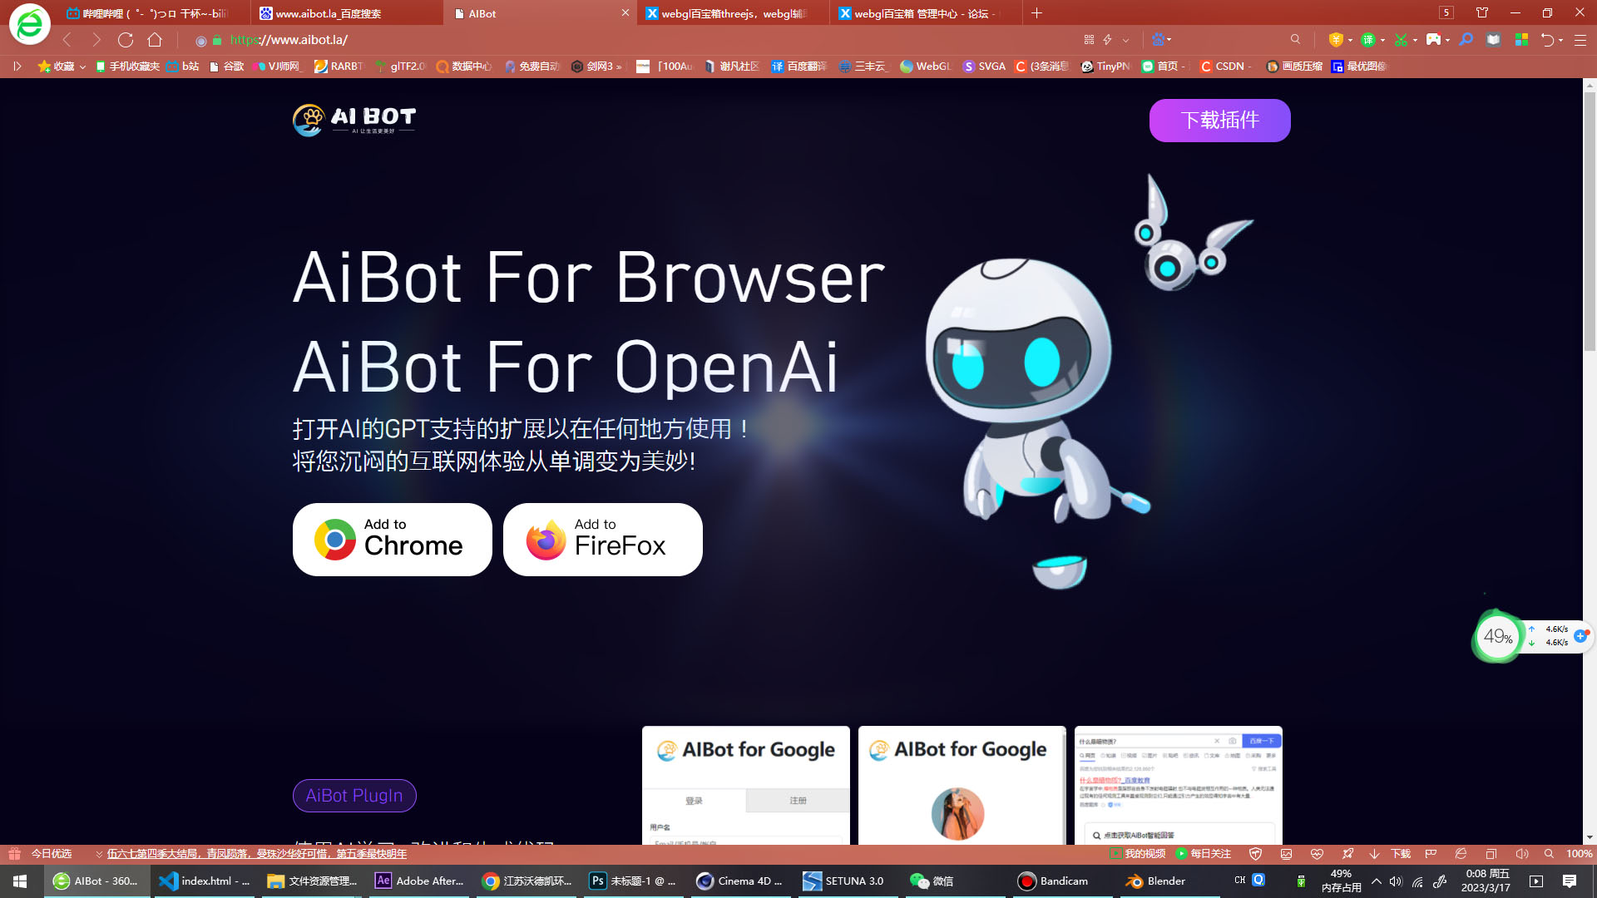Screen dimensions: 1597x898
Task: Reload the page with the refresh icon
Action: pyautogui.click(x=126, y=40)
